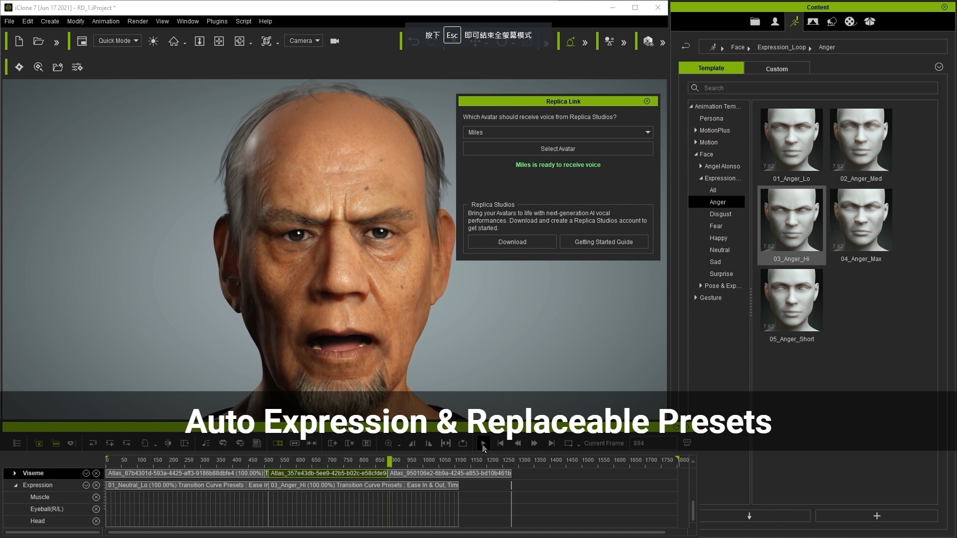Close the Eyeball(R/L) track

pyautogui.click(x=96, y=509)
